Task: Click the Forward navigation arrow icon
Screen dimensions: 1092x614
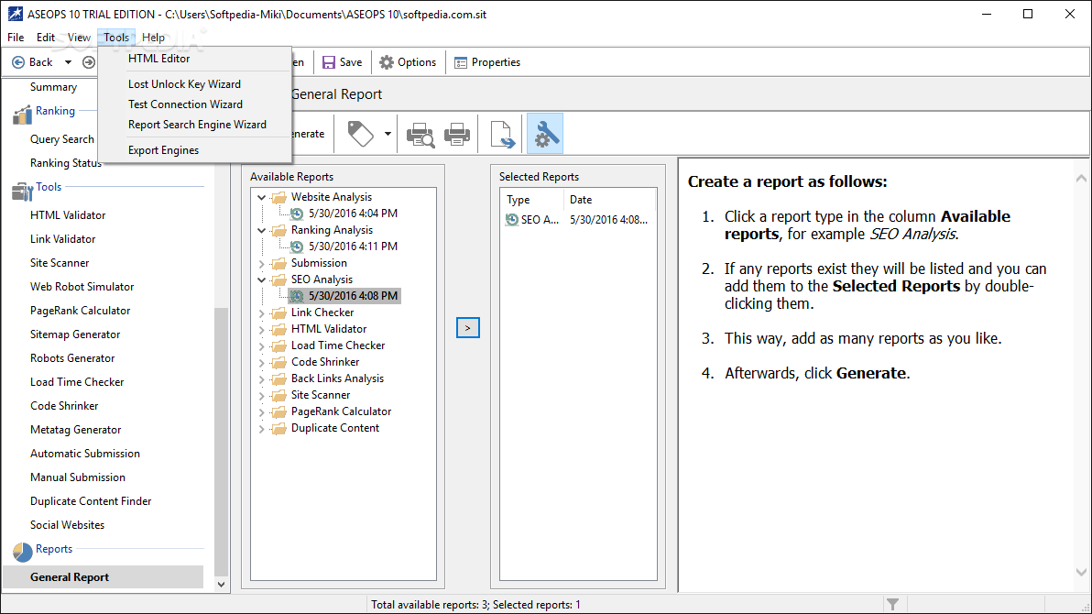Action: 89,62
